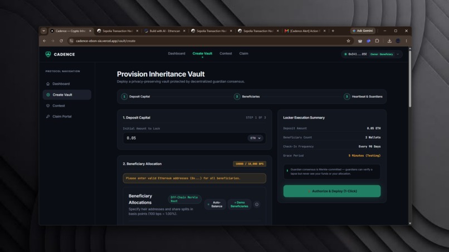
Task: Switch to Build with AI - Etherscan tab
Action: click(x=165, y=31)
